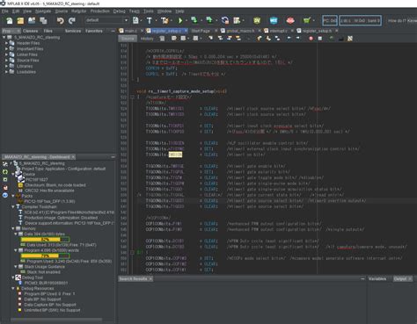Open the Debug menu

pyautogui.click(x=119, y=11)
